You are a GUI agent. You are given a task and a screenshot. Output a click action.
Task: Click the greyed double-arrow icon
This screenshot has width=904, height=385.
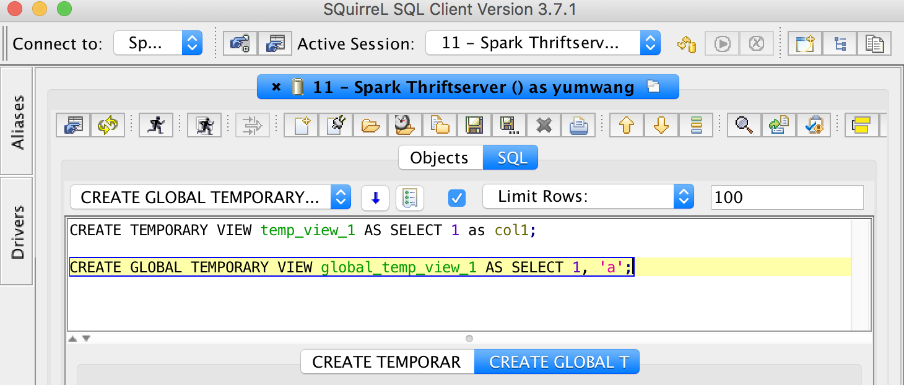pyautogui.click(x=253, y=125)
